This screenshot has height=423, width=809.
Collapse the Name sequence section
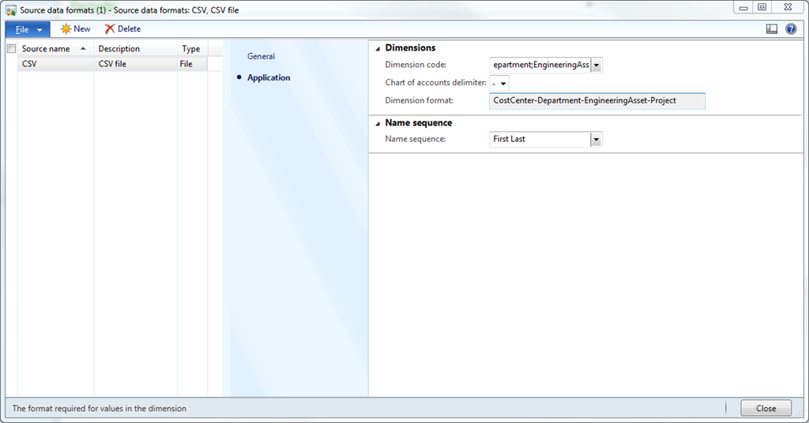pyautogui.click(x=378, y=124)
